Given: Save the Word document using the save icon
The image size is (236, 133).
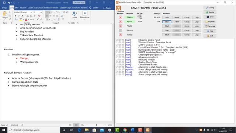Looking at the screenshot, I should (x=4, y=3).
